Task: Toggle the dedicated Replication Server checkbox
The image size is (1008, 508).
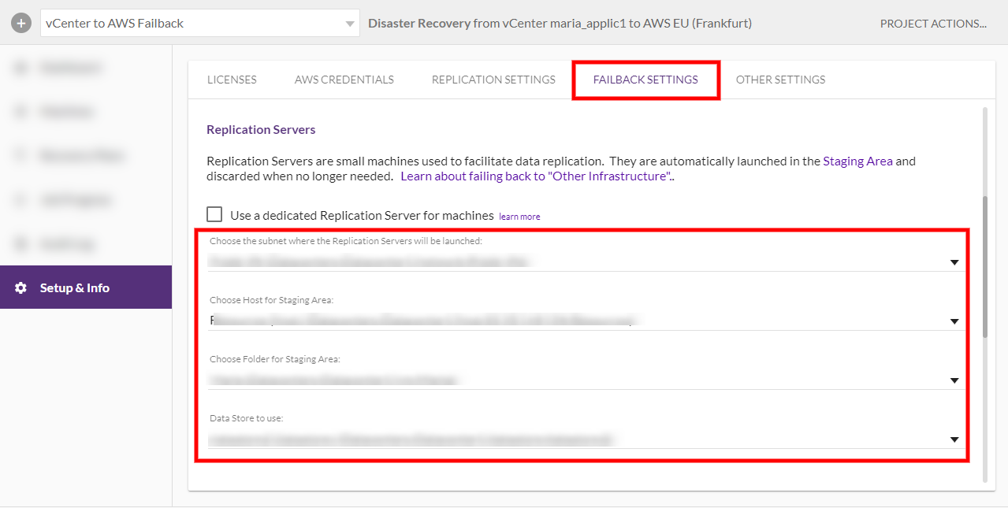Action: pyautogui.click(x=214, y=215)
